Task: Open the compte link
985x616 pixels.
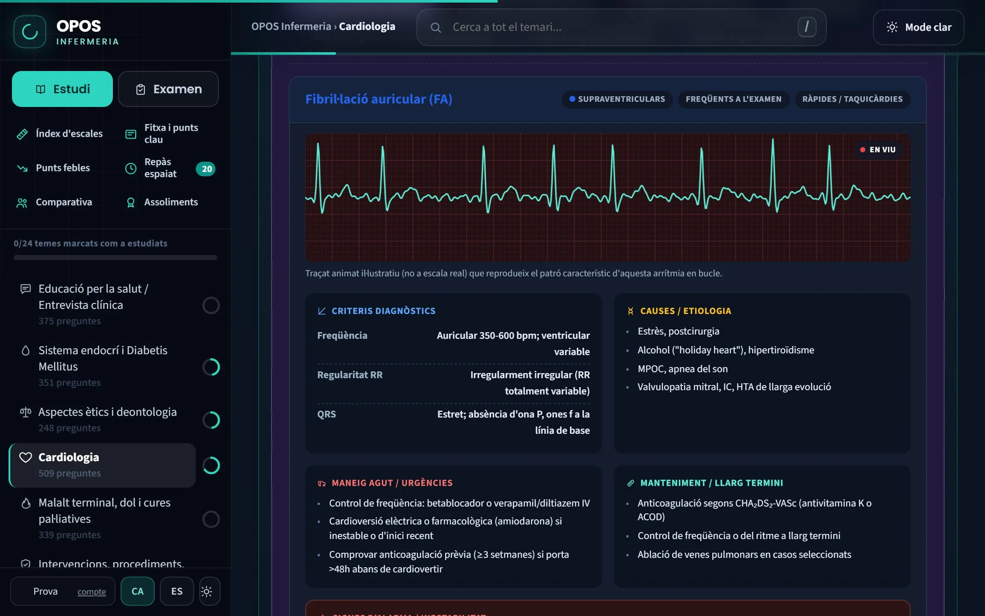Action: (x=91, y=592)
